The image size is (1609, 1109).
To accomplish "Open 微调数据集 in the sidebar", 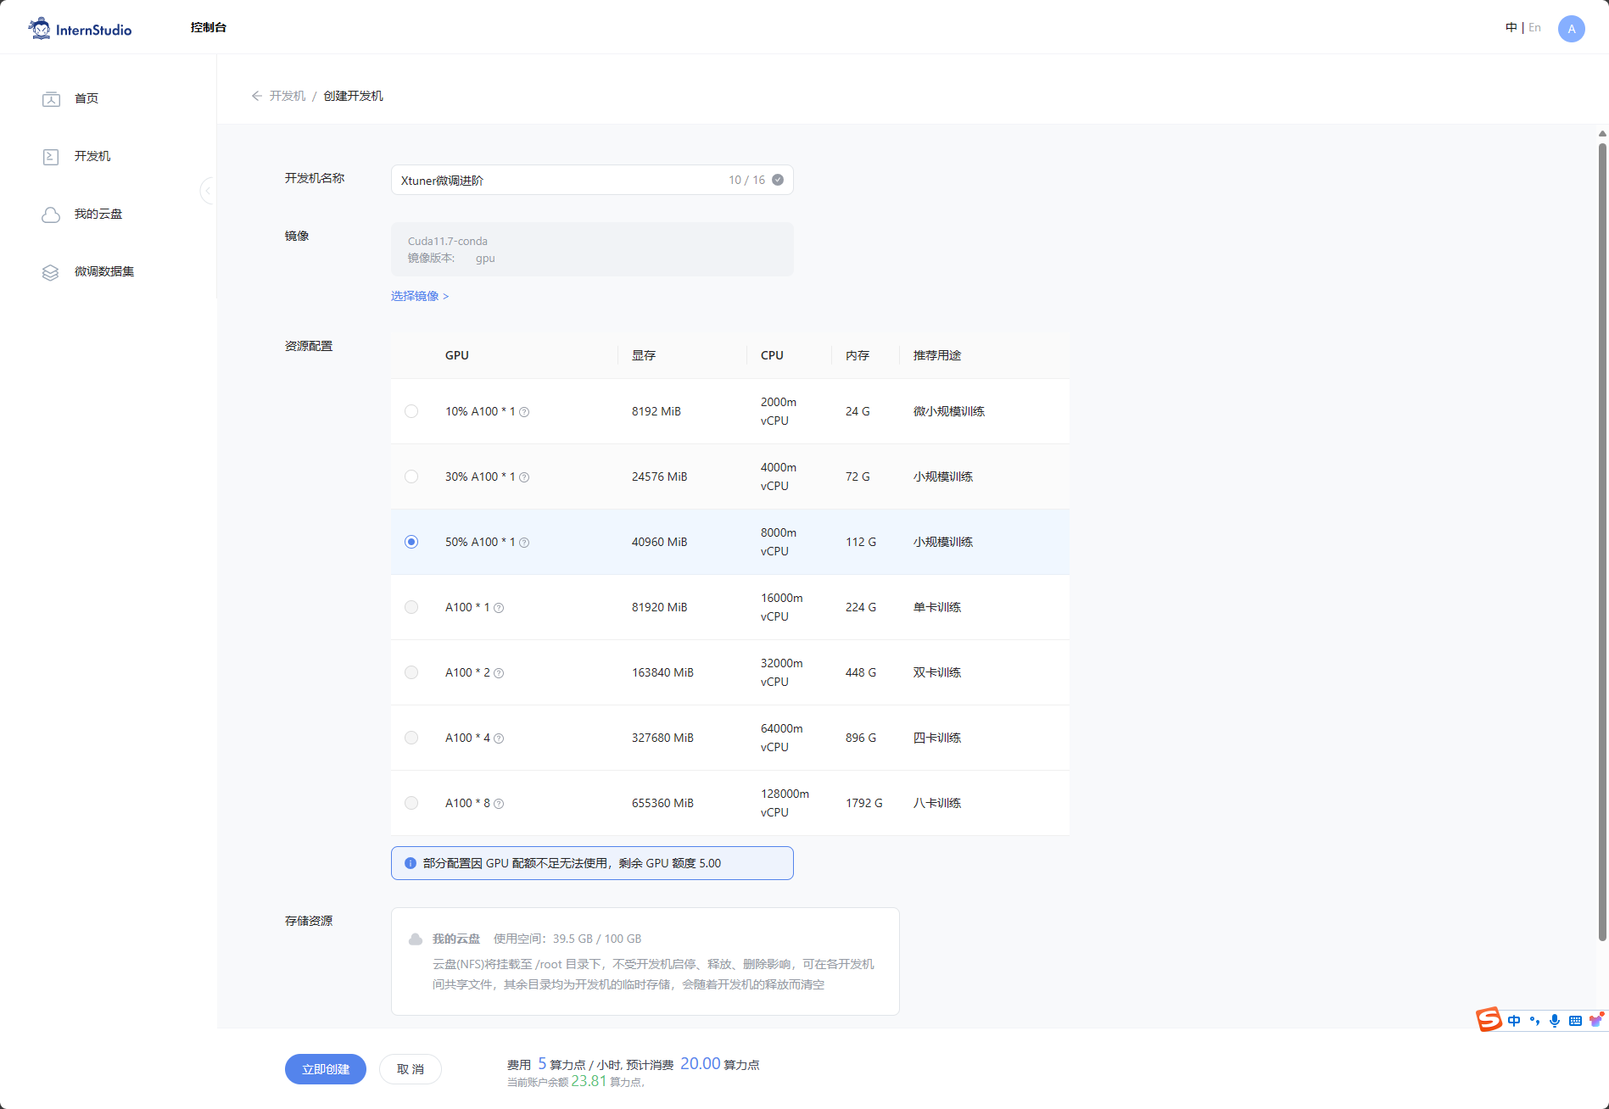I will click(104, 272).
